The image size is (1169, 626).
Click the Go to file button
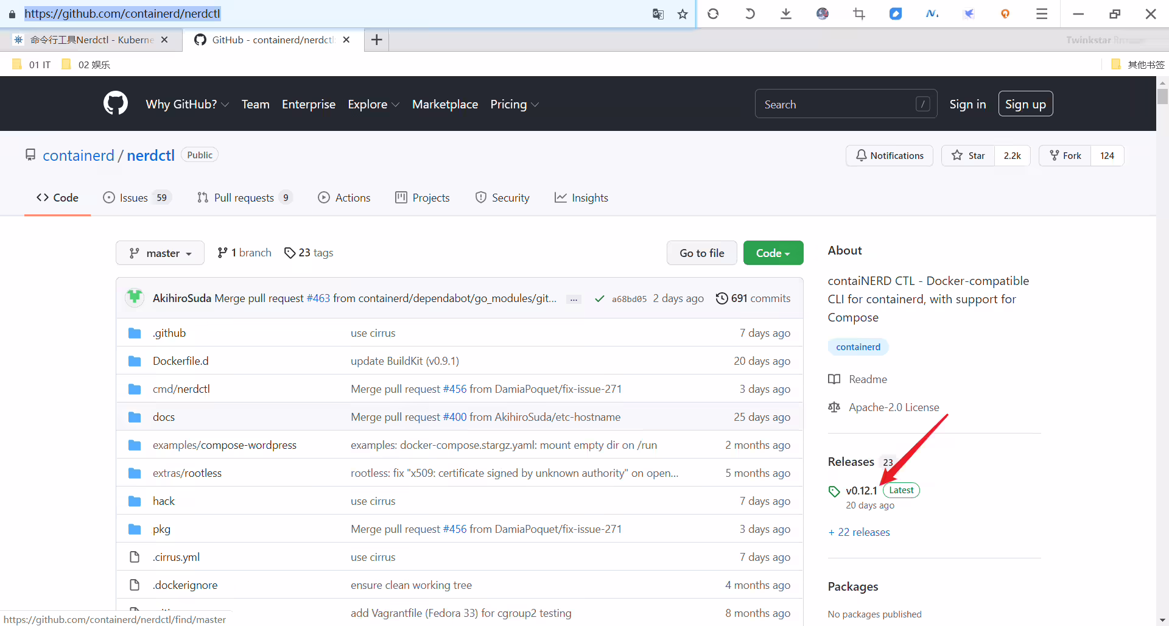pos(702,253)
